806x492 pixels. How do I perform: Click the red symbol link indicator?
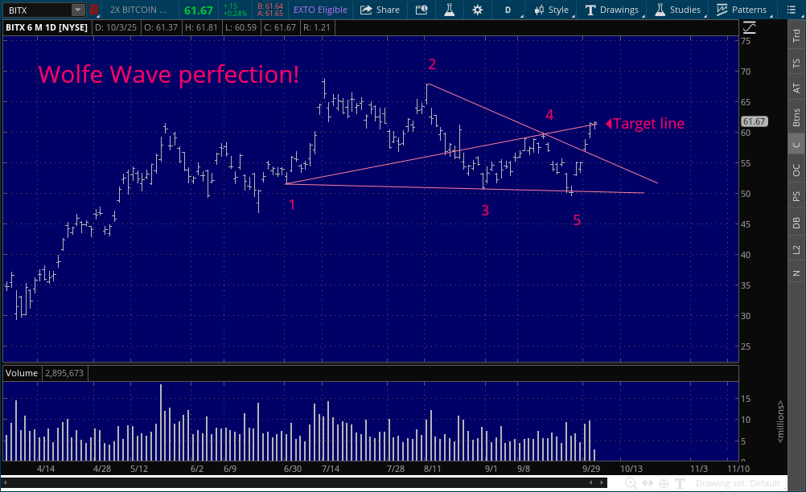94,10
